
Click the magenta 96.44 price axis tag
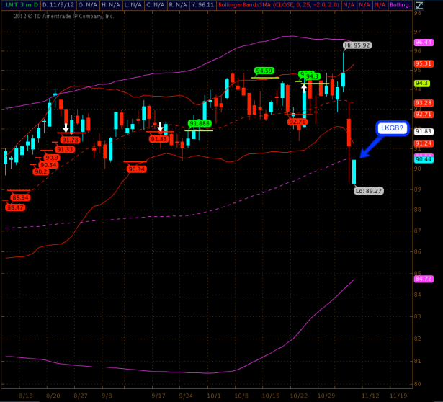(x=424, y=43)
